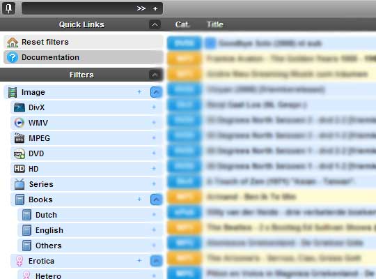Add Dutch books filter with plus
The image size is (376, 279).
[154, 215]
